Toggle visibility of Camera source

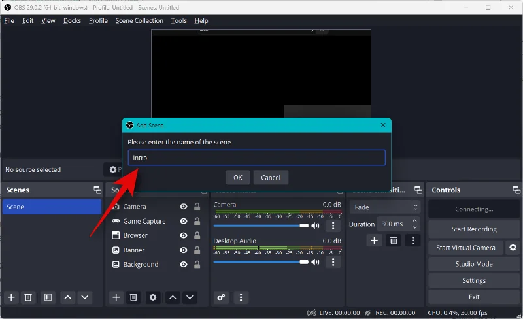point(184,207)
